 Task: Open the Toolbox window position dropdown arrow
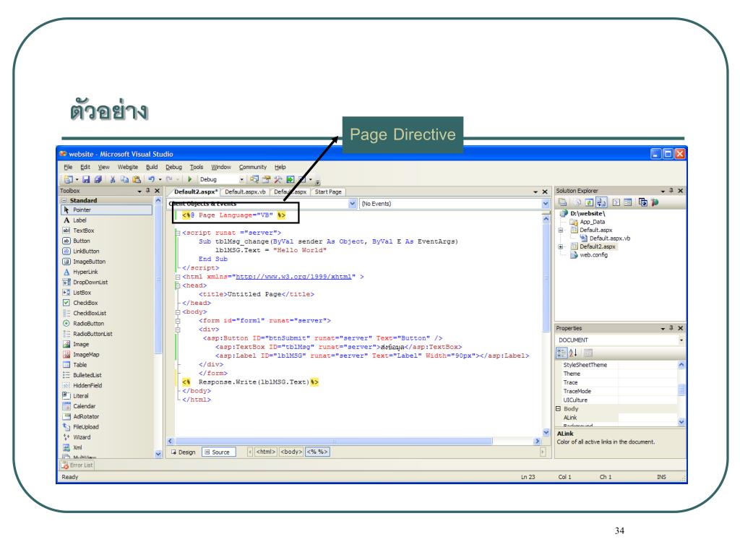139,191
